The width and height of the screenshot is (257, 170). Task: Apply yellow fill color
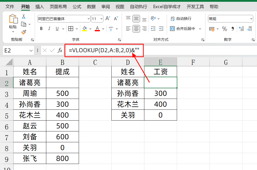[x=84, y=29]
